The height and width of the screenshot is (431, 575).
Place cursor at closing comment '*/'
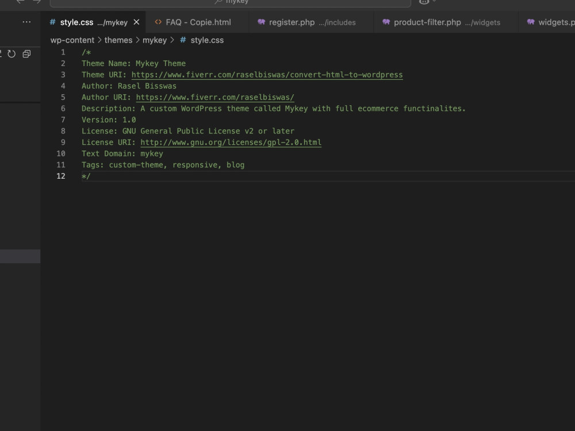pos(86,176)
